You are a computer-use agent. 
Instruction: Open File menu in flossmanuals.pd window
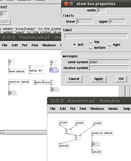[5, 45]
